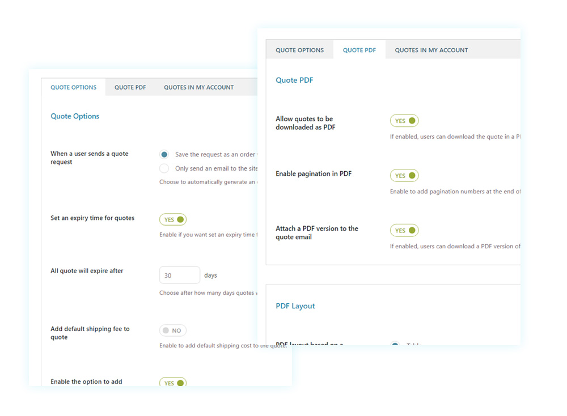Toggle 'Enable the option to add' switch
The image size is (567, 416).
[173, 383]
